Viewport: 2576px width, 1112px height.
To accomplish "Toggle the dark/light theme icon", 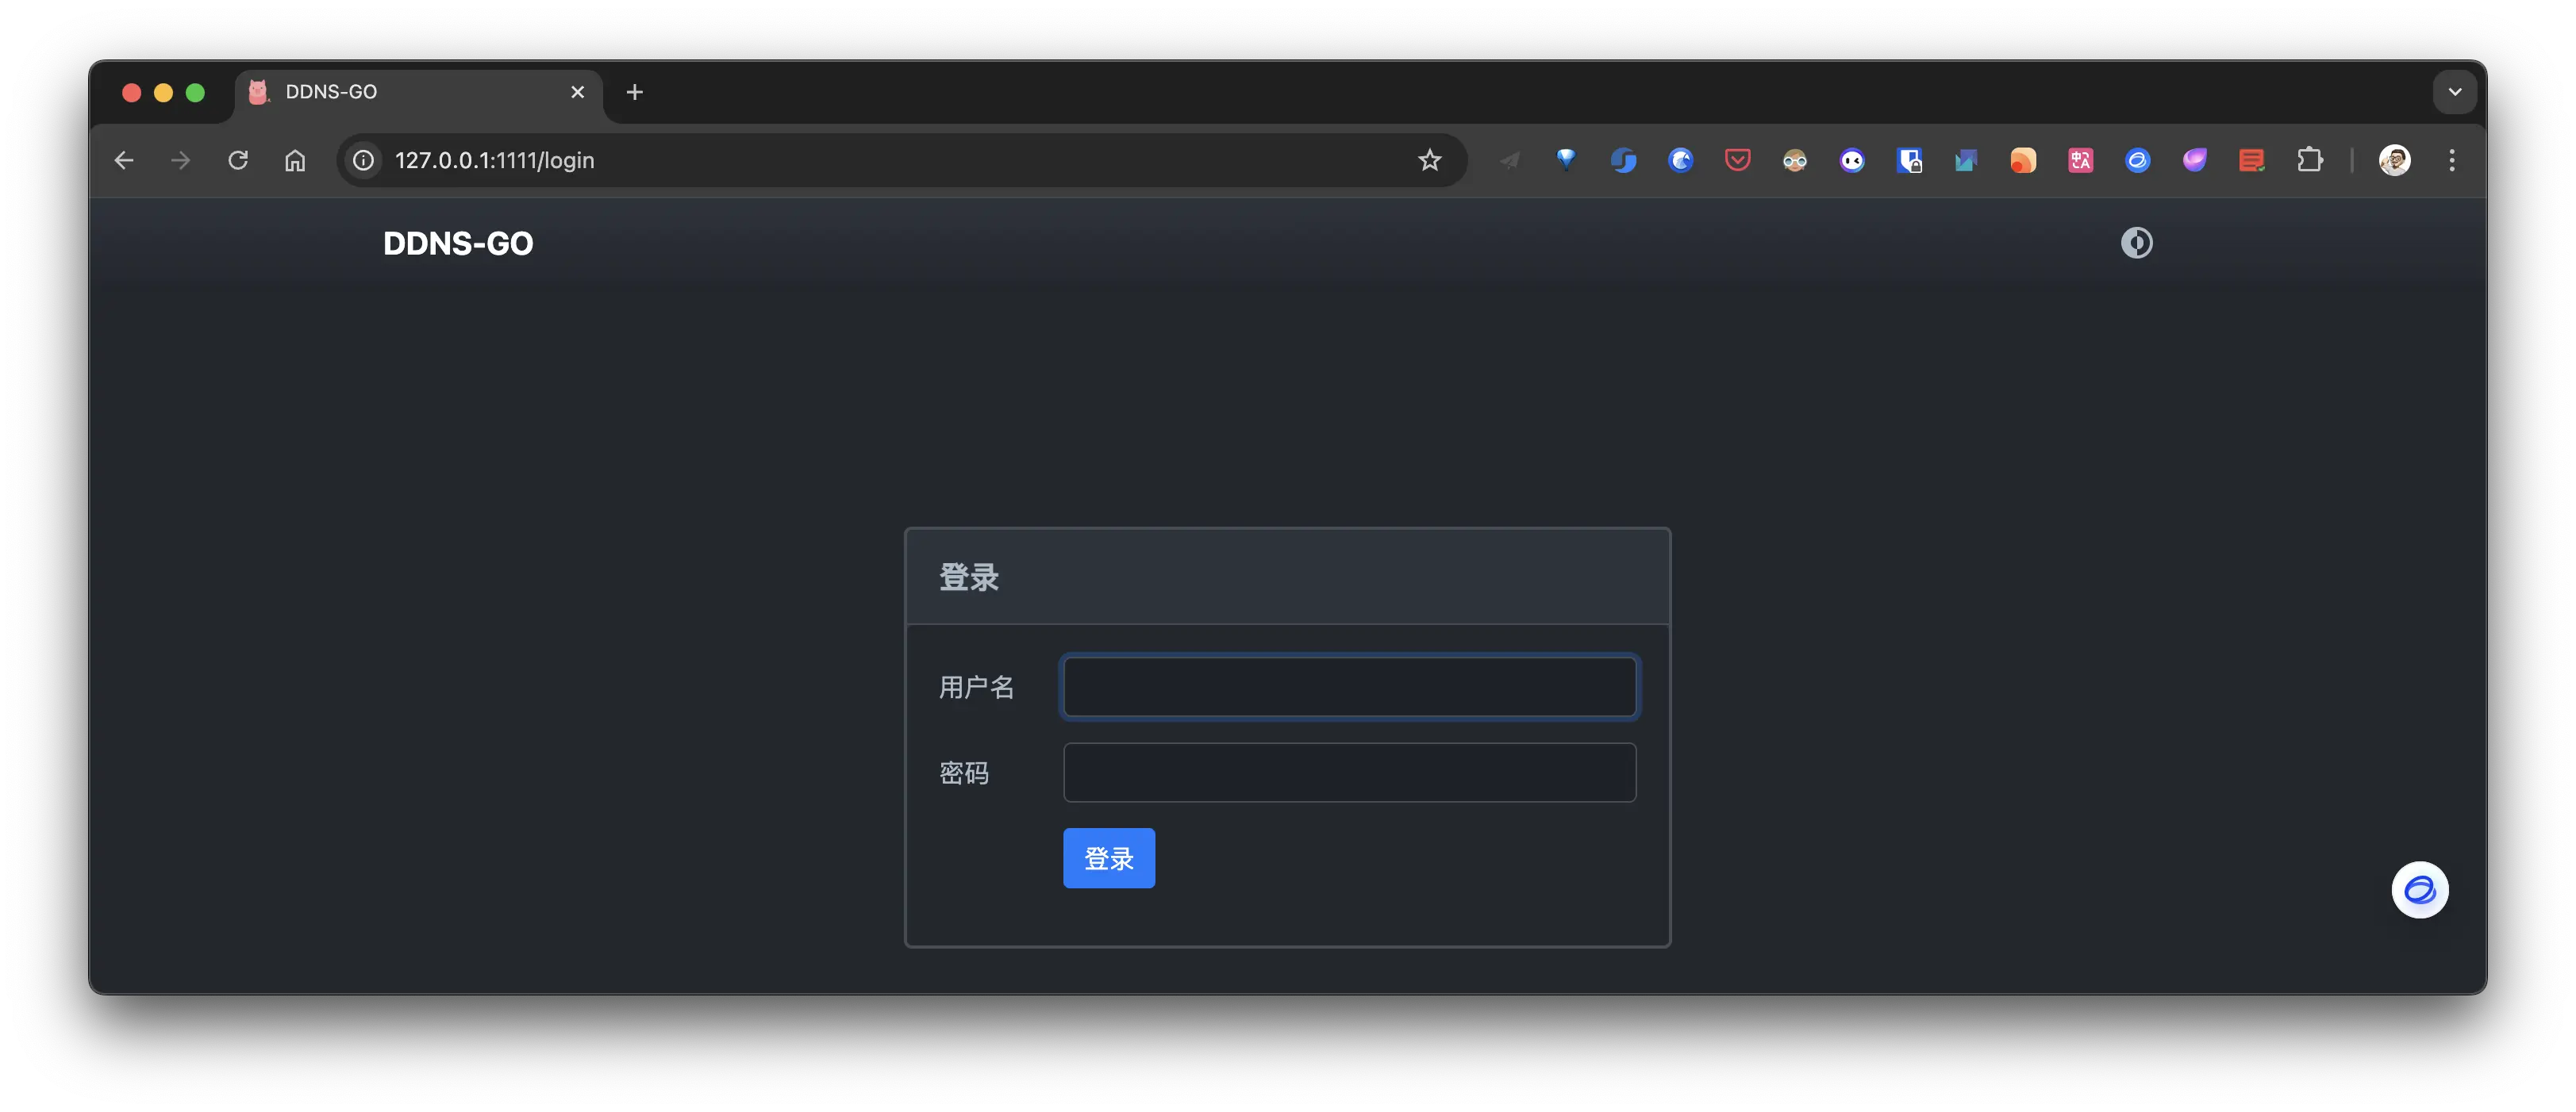I will (x=2136, y=243).
